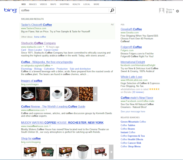Open the Thom account dropdown

coord(170,10)
